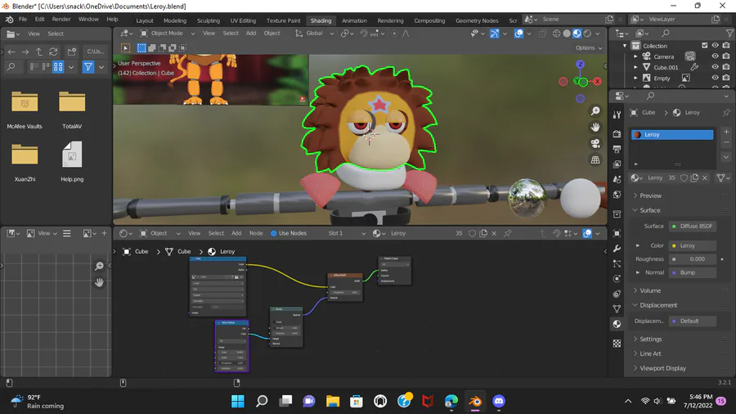Open the Material properties tab icon

617,324
